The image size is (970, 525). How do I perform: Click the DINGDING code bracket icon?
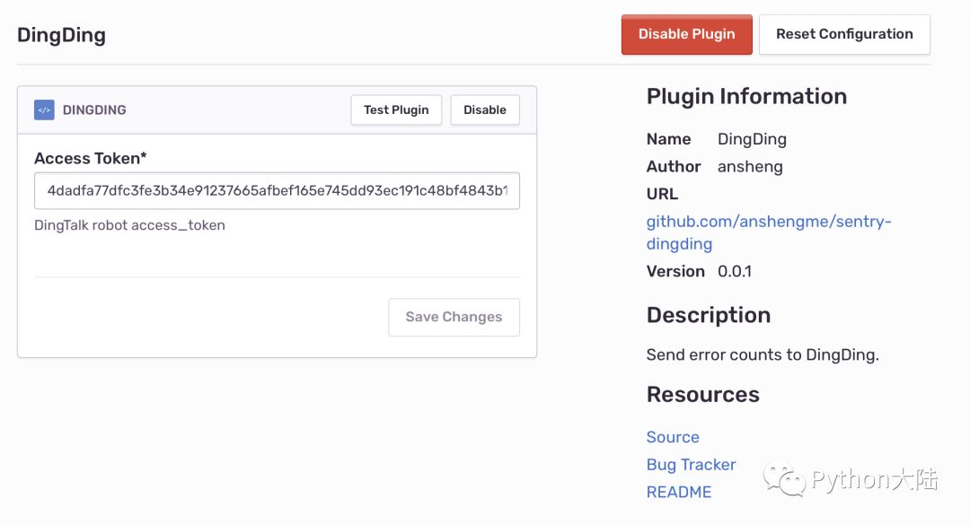pos(44,109)
